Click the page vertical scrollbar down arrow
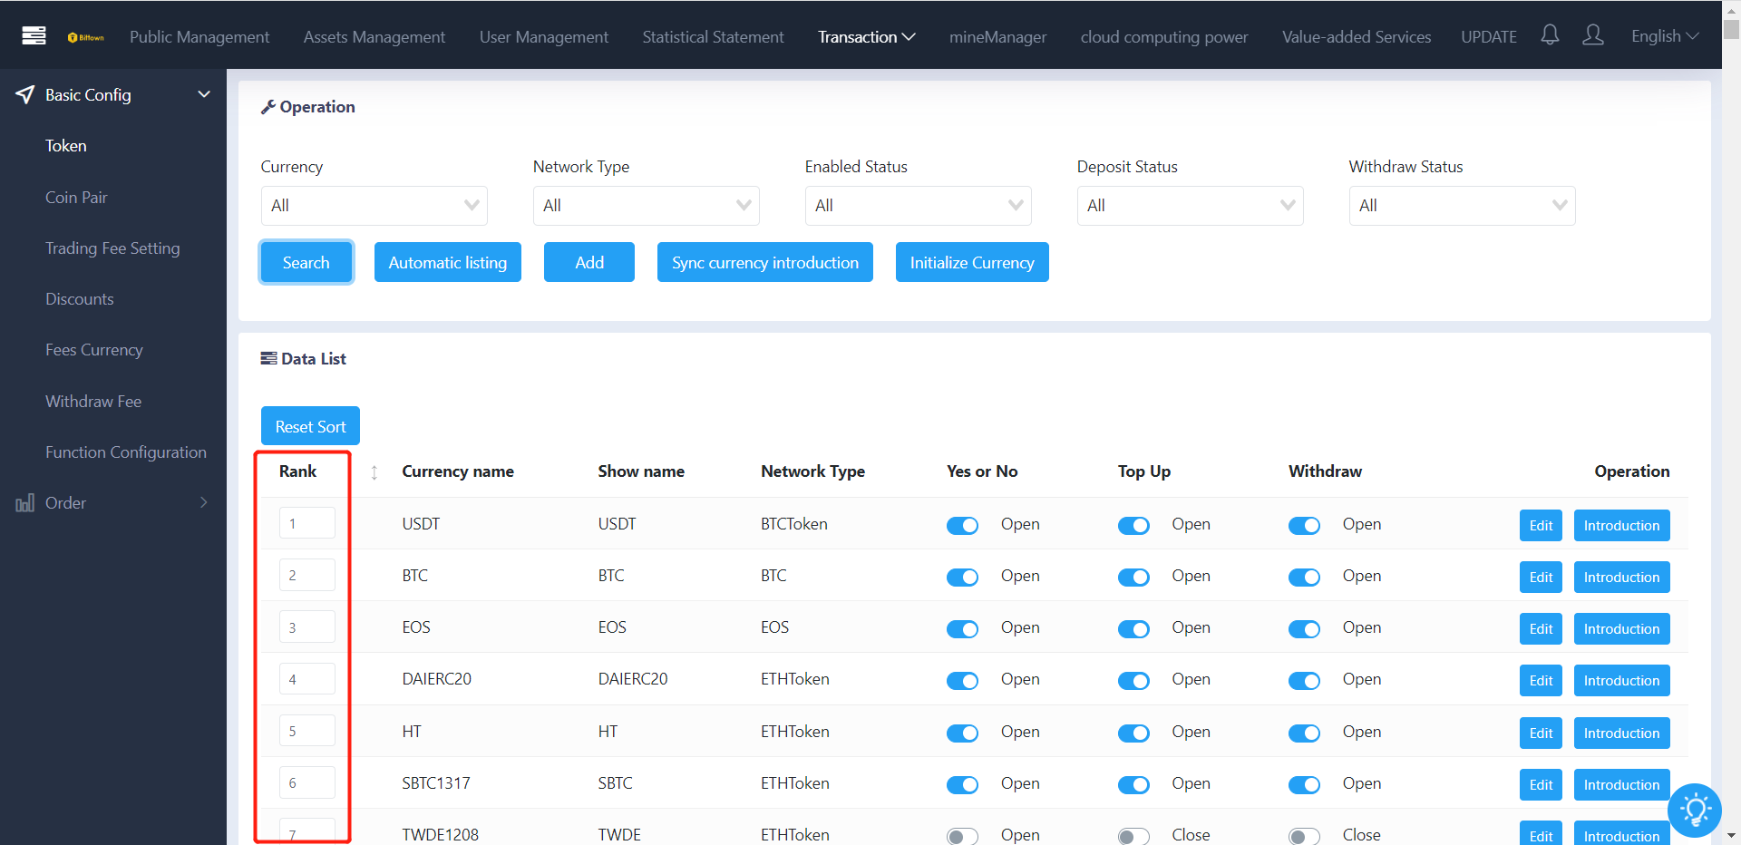 click(1731, 835)
